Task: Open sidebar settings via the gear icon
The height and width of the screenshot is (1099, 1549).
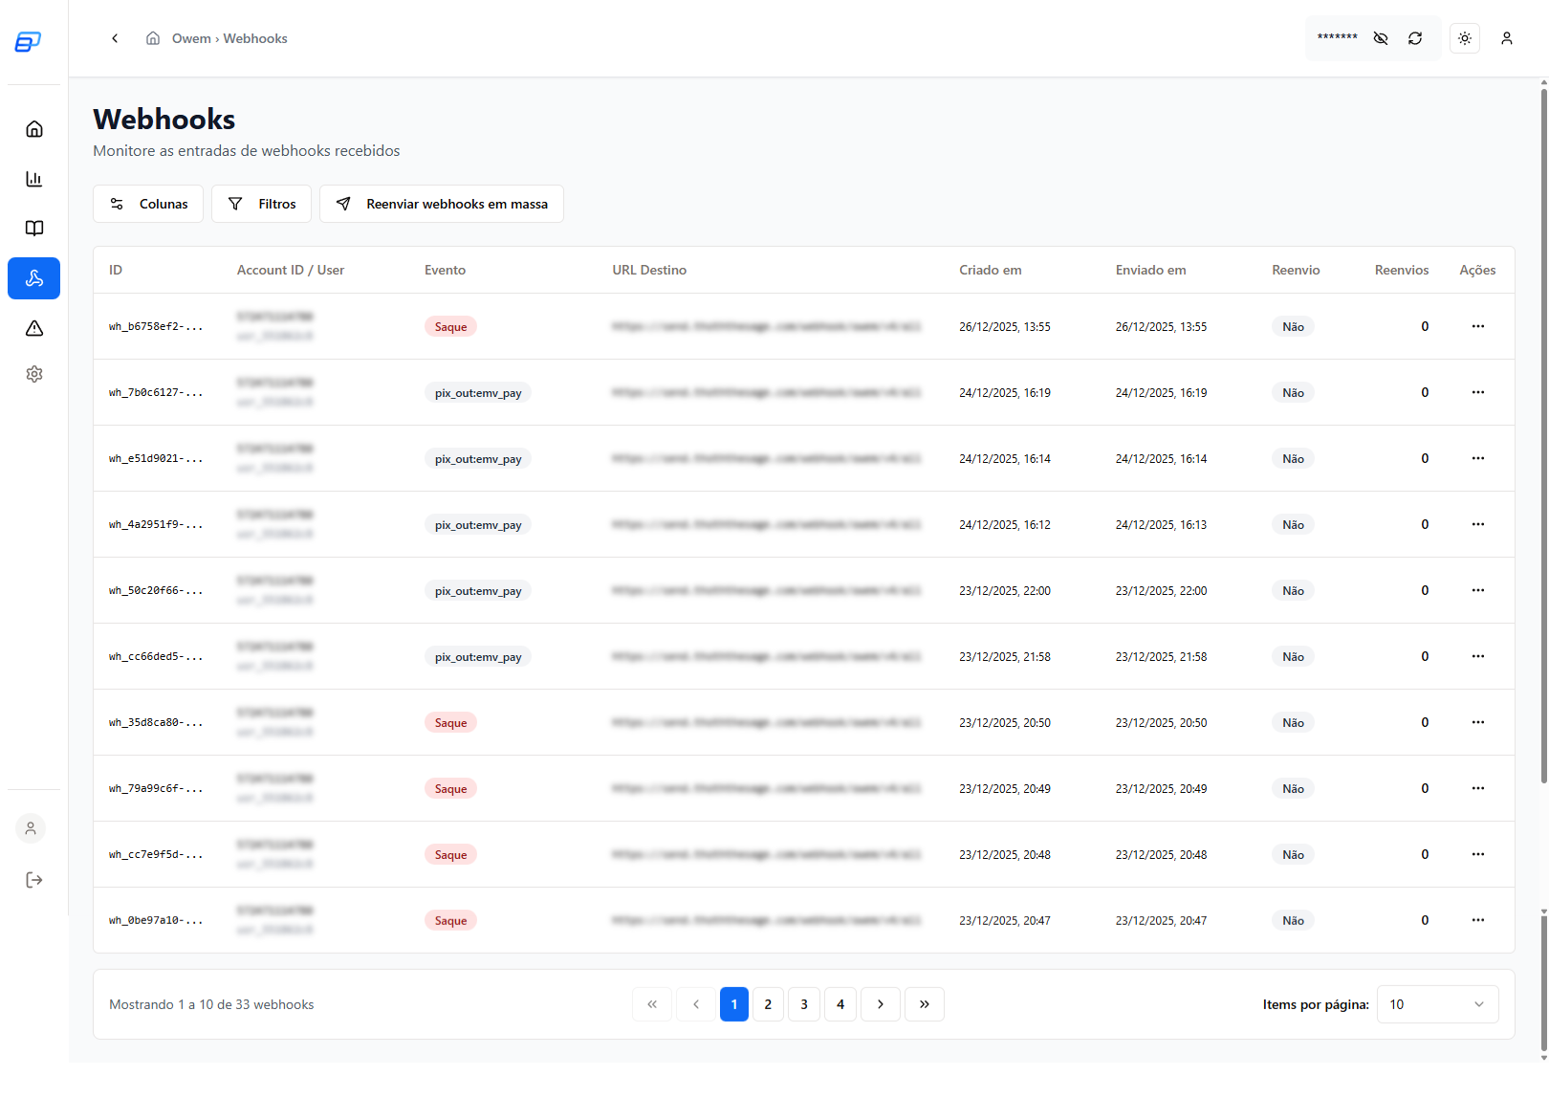Action: (x=33, y=373)
